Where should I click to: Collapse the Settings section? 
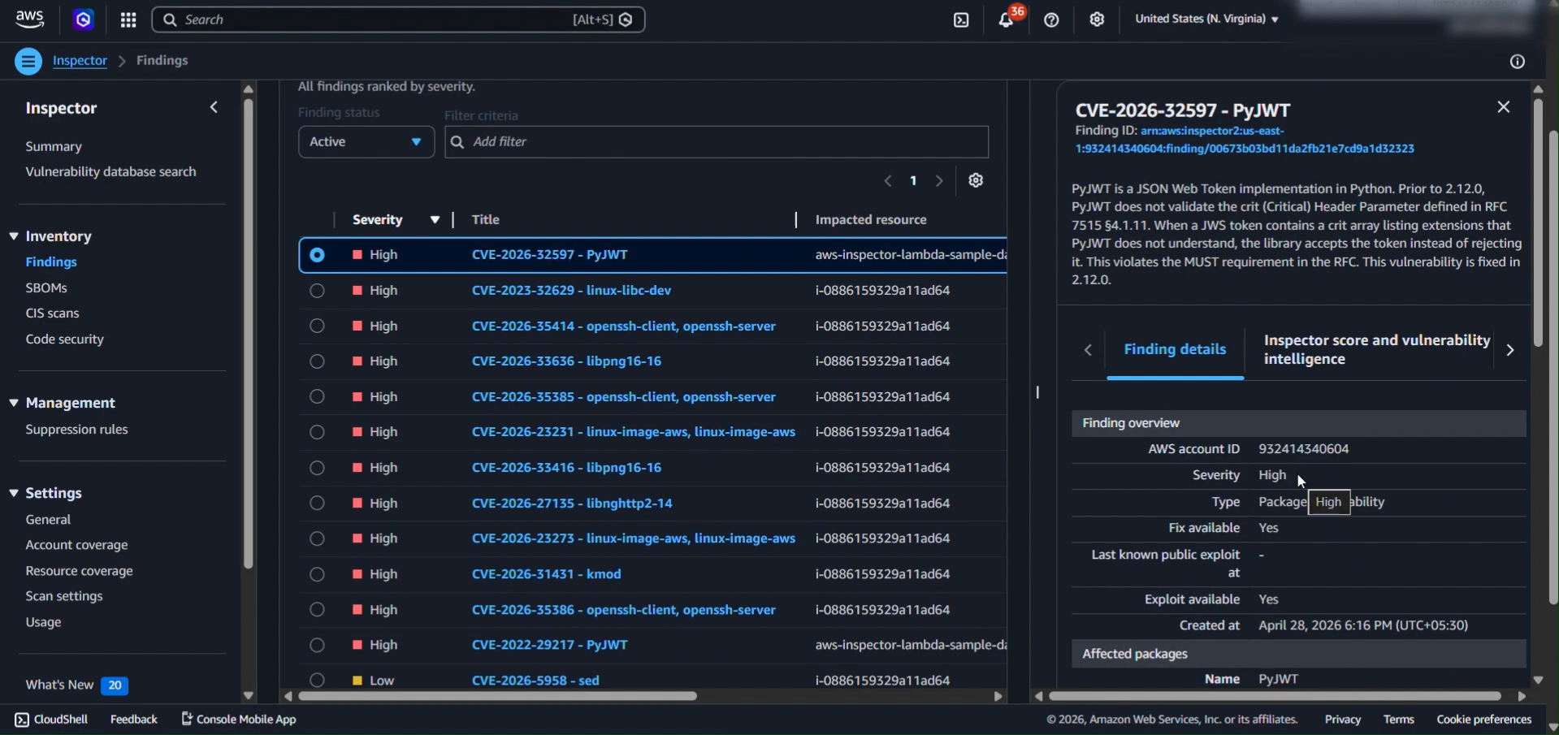point(14,493)
